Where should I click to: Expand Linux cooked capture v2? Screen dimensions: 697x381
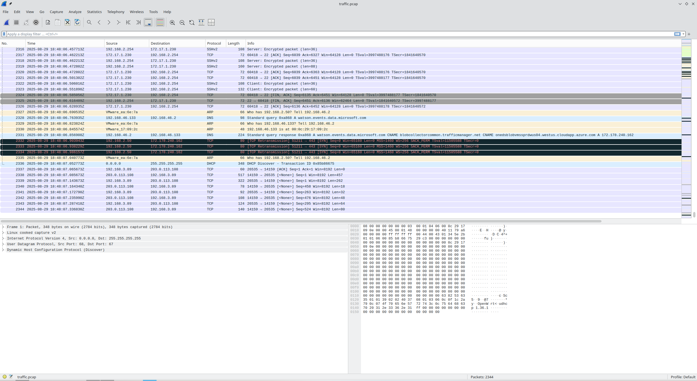3,233
